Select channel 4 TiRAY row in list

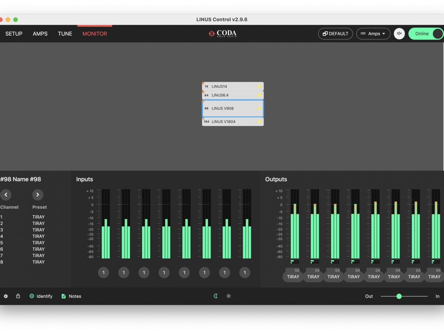tap(22, 236)
